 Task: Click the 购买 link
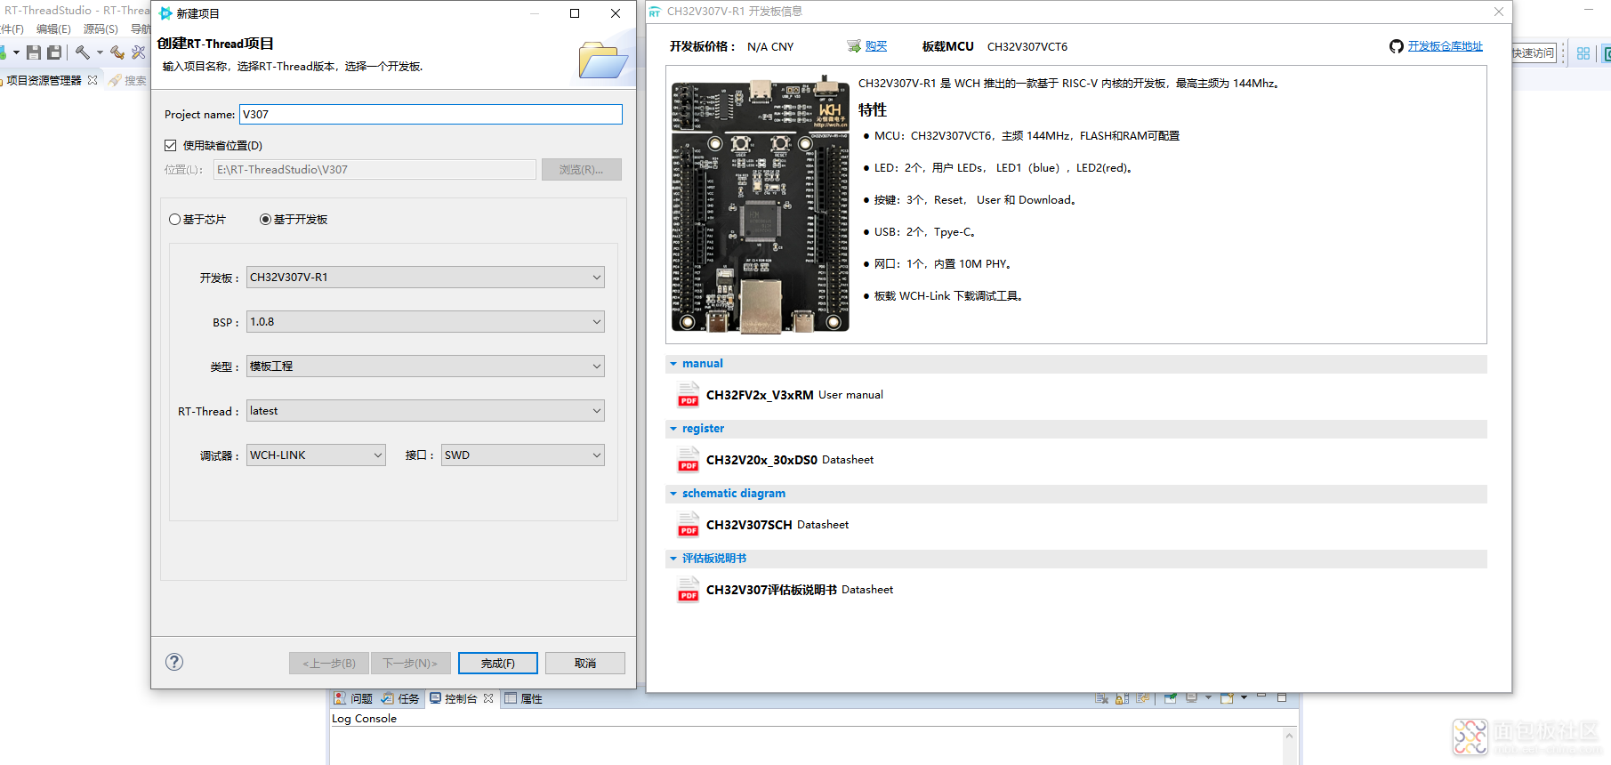click(876, 46)
